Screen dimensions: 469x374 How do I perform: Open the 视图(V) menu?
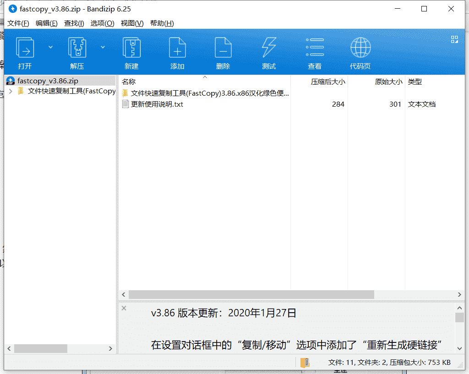tap(132, 23)
